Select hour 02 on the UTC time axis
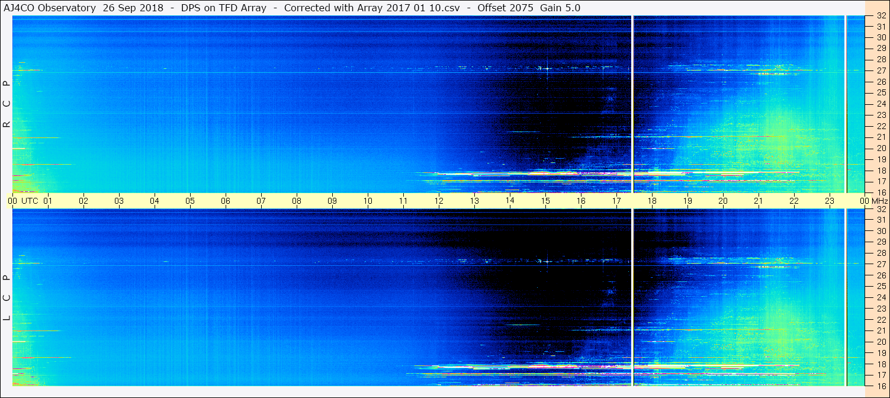Viewport: 890px width, 398px height. [83, 201]
